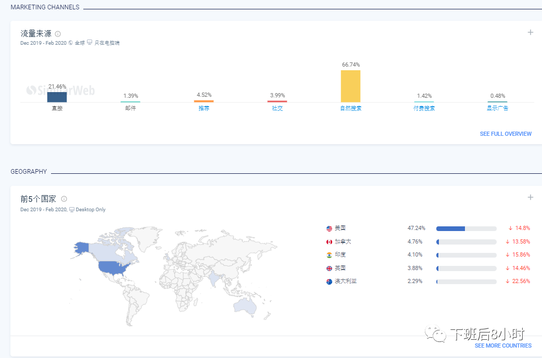
Task: Click the 英国 country name
Action: click(x=340, y=268)
